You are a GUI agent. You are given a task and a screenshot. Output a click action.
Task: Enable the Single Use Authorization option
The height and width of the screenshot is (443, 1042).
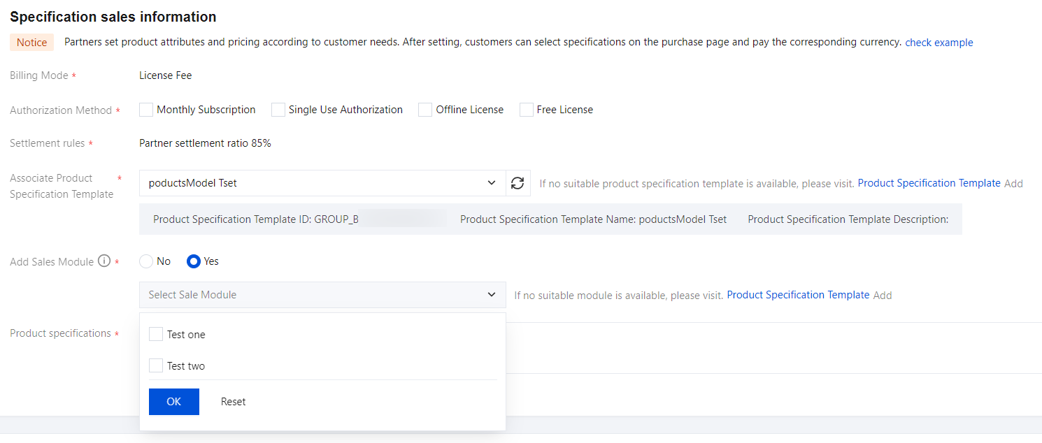(x=278, y=109)
